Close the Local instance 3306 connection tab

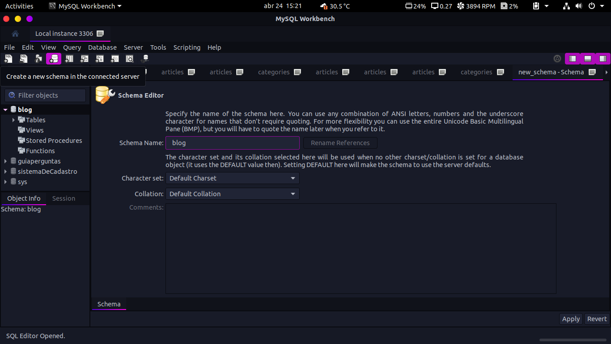[x=100, y=34]
